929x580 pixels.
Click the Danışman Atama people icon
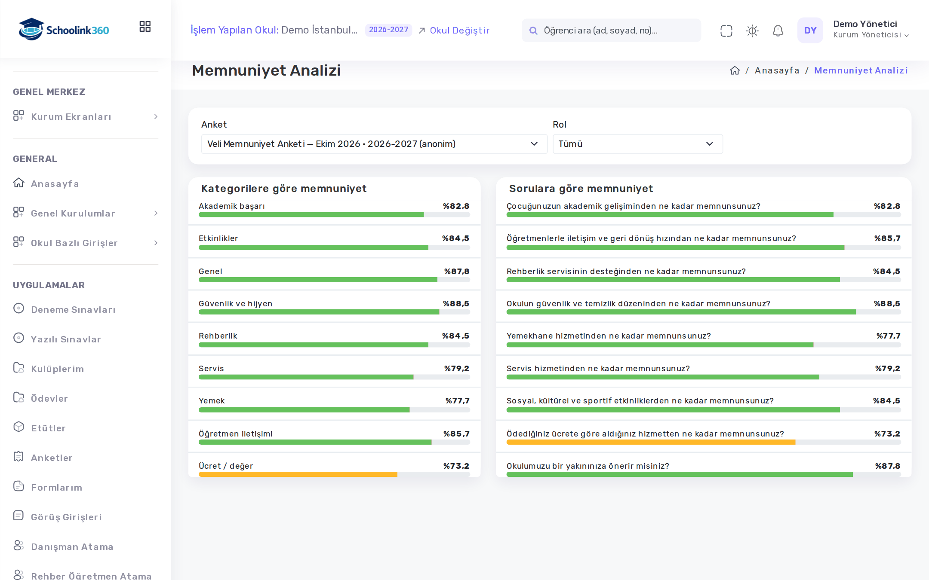(18, 545)
